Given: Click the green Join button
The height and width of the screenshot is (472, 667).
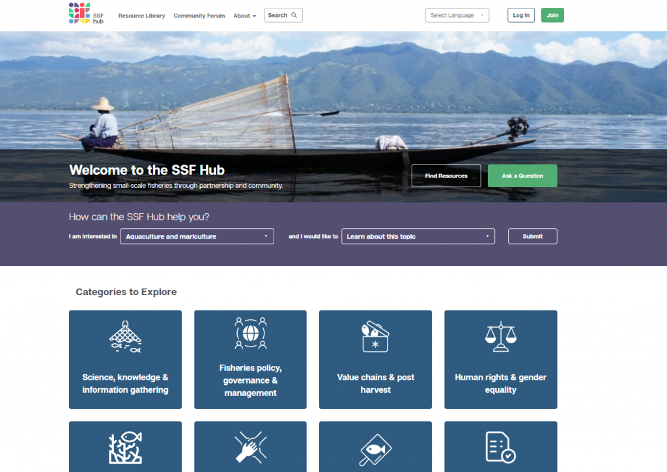Looking at the screenshot, I should [552, 16].
